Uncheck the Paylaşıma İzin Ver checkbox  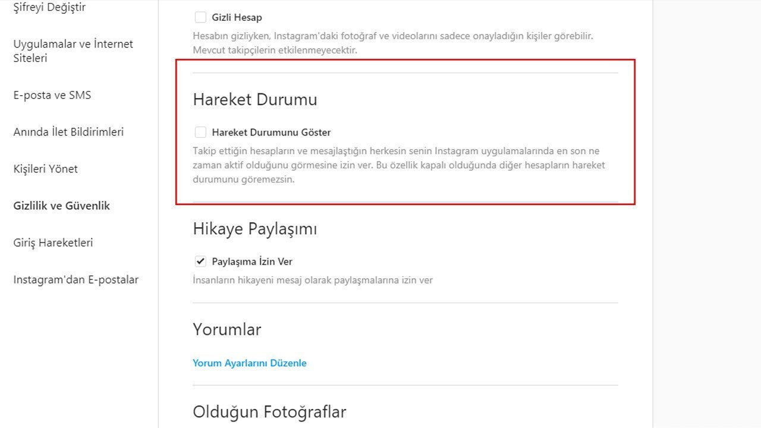click(x=200, y=261)
